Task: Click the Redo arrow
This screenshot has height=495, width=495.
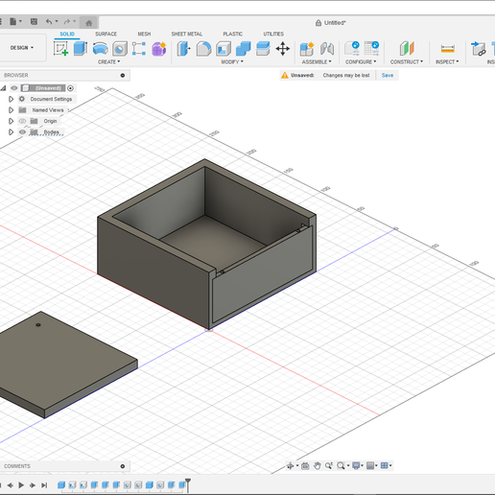Action: 67,22
